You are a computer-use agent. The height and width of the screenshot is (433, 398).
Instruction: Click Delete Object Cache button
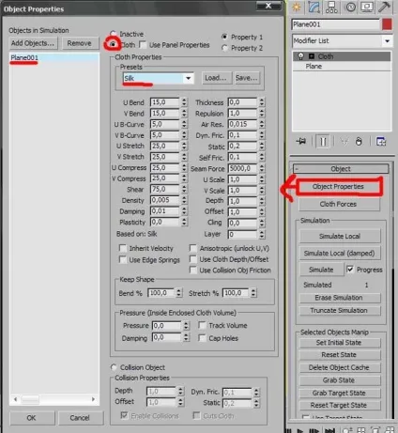pyautogui.click(x=340, y=367)
